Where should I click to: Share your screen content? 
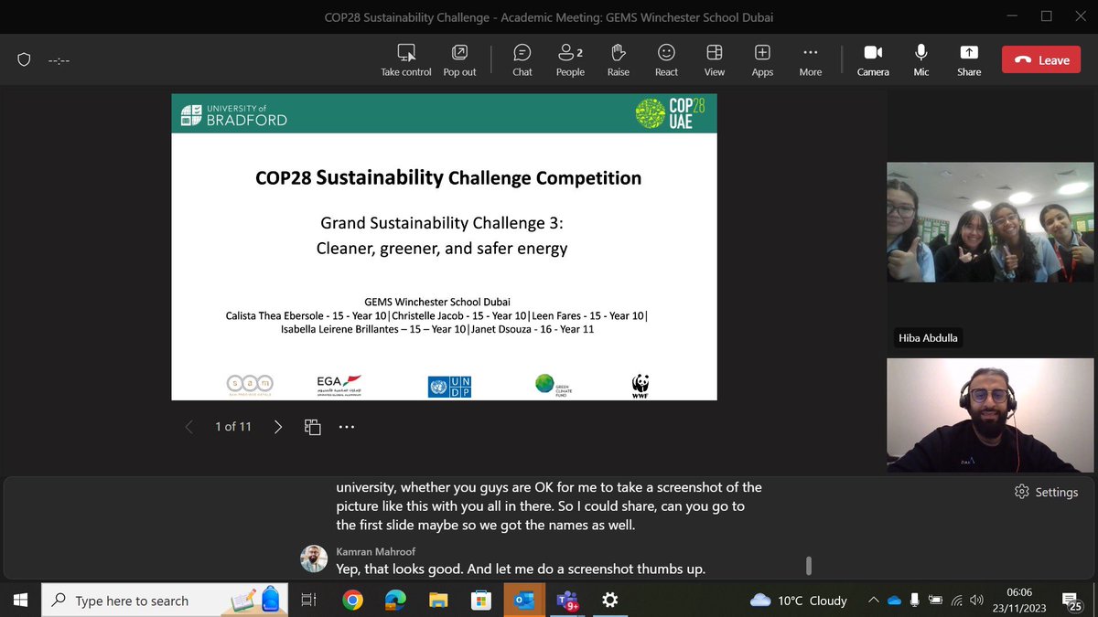pos(969,60)
